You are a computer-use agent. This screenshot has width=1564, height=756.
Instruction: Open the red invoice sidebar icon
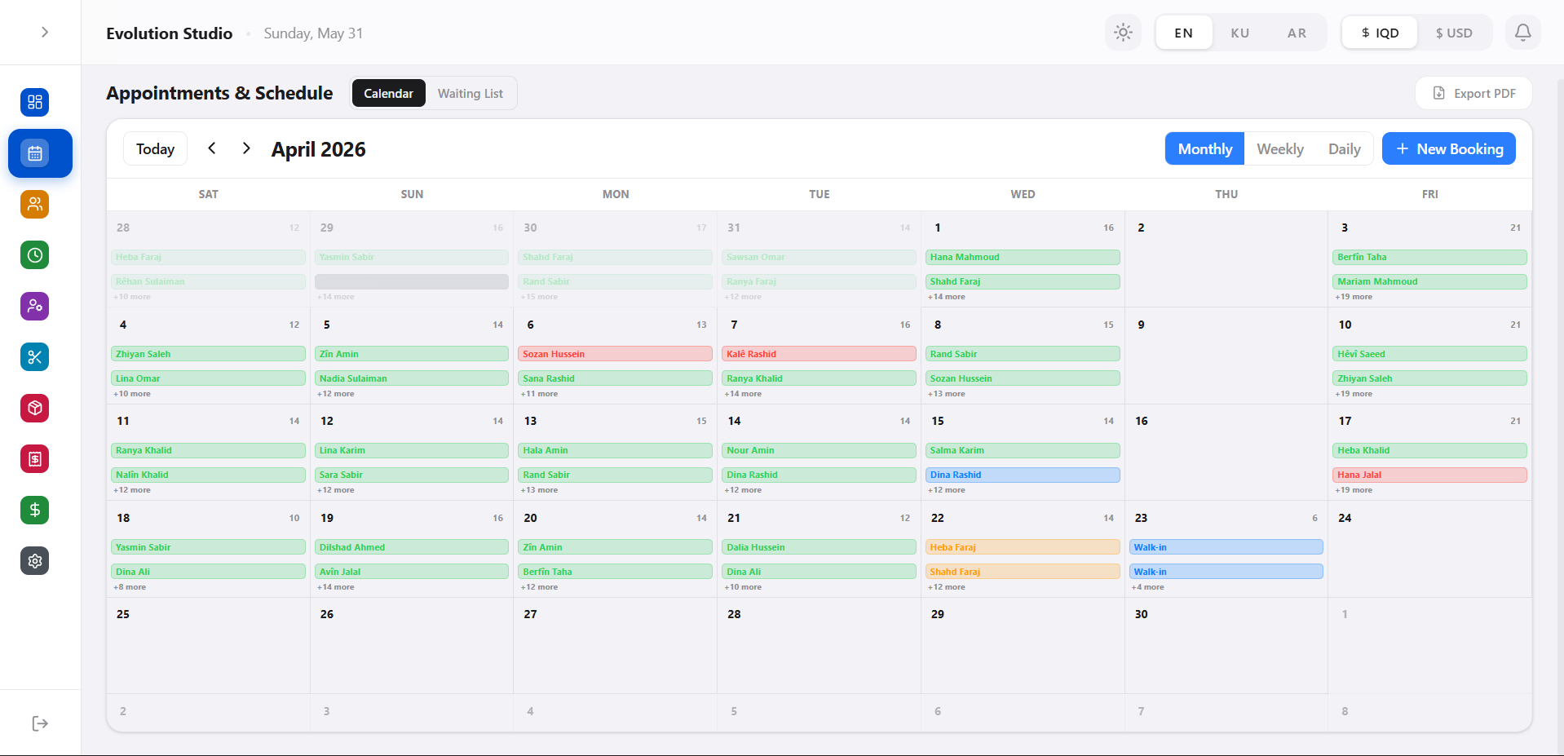[x=35, y=459]
